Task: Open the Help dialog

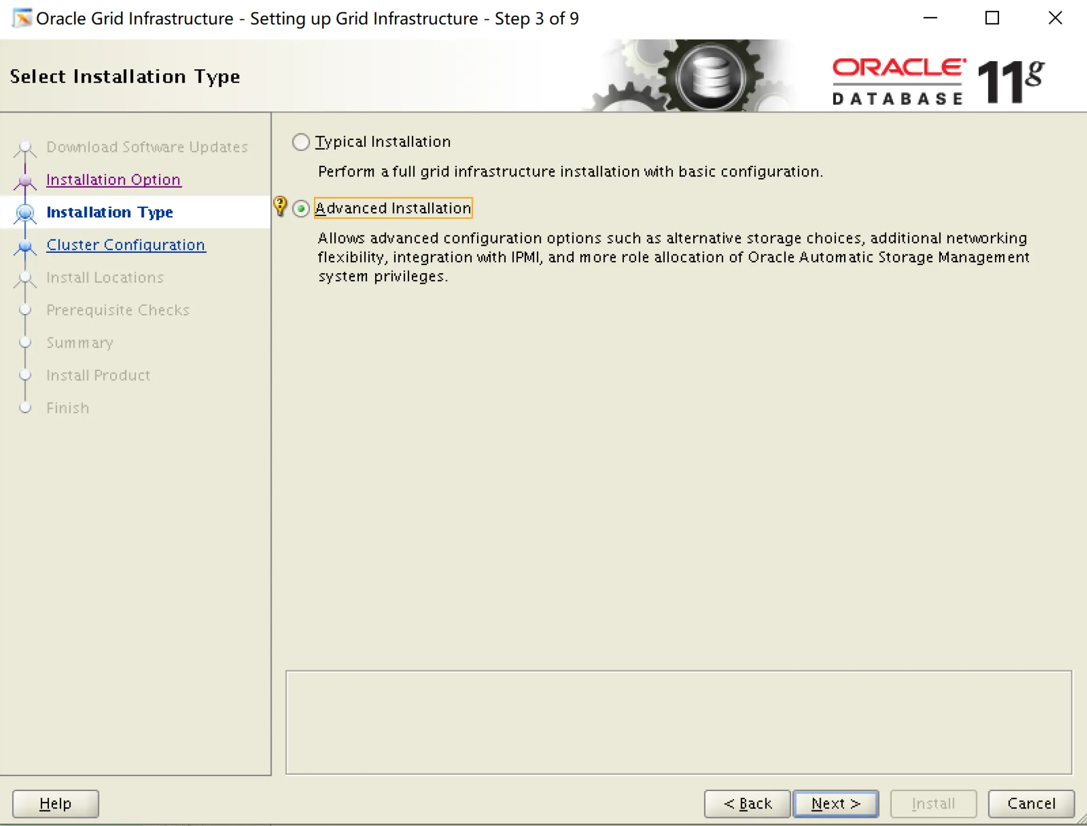Action: [x=55, y=803]
